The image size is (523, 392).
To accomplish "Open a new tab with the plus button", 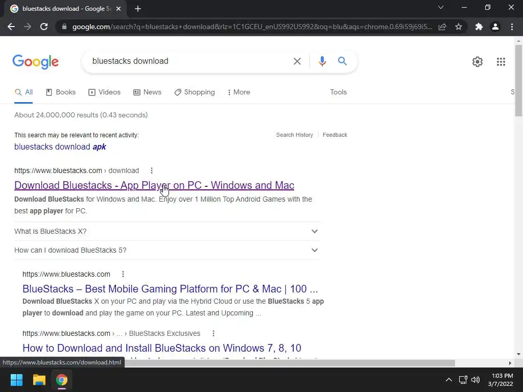I will [x=138, y=9].
